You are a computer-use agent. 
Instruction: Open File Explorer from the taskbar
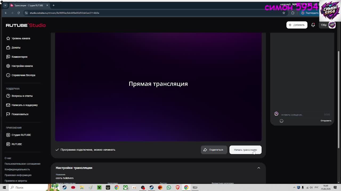[x=82, y=188]
